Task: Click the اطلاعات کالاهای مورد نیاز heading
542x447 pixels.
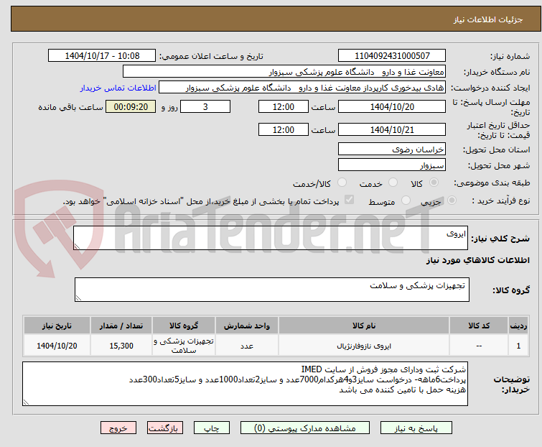Action: pos(477,260)
